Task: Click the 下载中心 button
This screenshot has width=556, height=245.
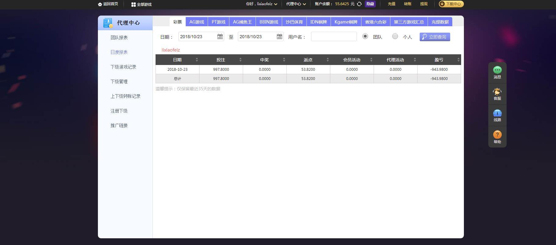Action: [451, 4]
